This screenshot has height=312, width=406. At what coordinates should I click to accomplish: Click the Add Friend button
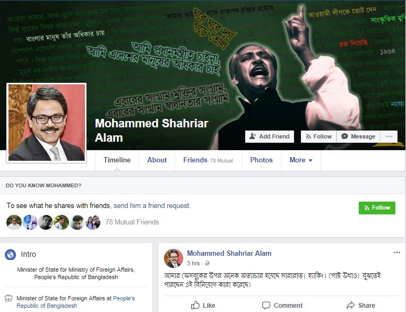click(270, 136)
